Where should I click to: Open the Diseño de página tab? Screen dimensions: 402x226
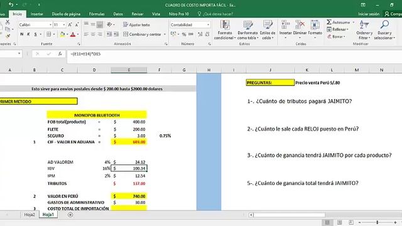(66, 14)
